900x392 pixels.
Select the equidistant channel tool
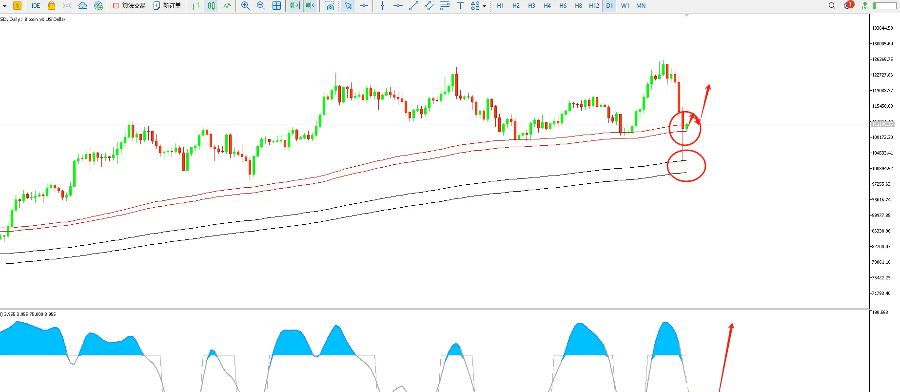pyautogui.click(x=429, y=6)
